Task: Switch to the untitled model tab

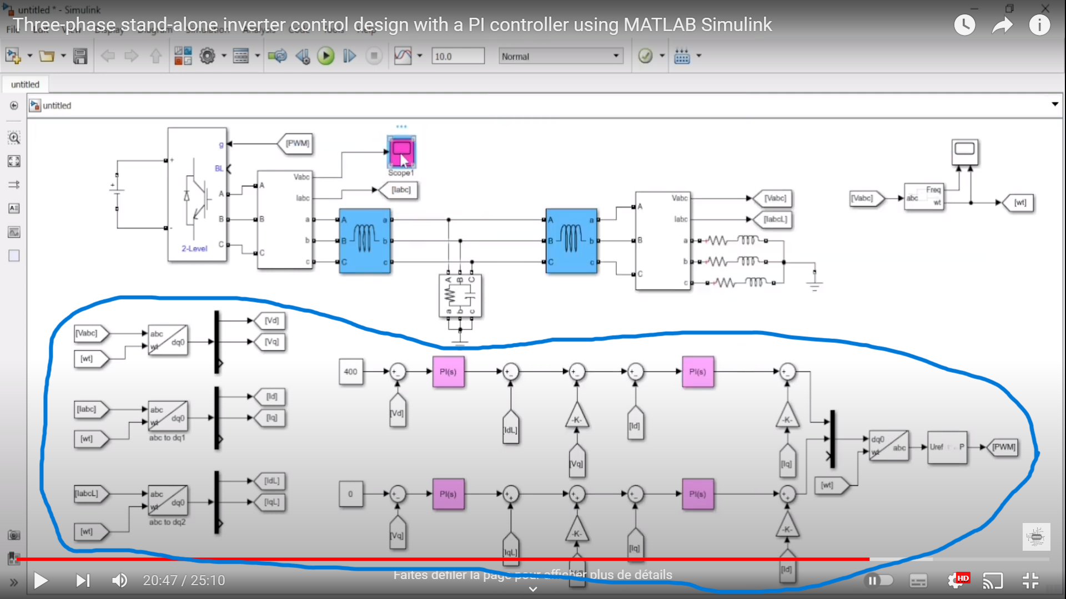Action: pyautogui.click(x=25, y=84)
